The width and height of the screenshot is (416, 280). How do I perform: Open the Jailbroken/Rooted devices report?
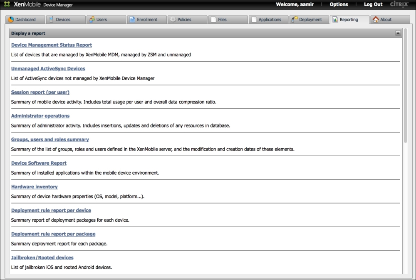point(42,257)
